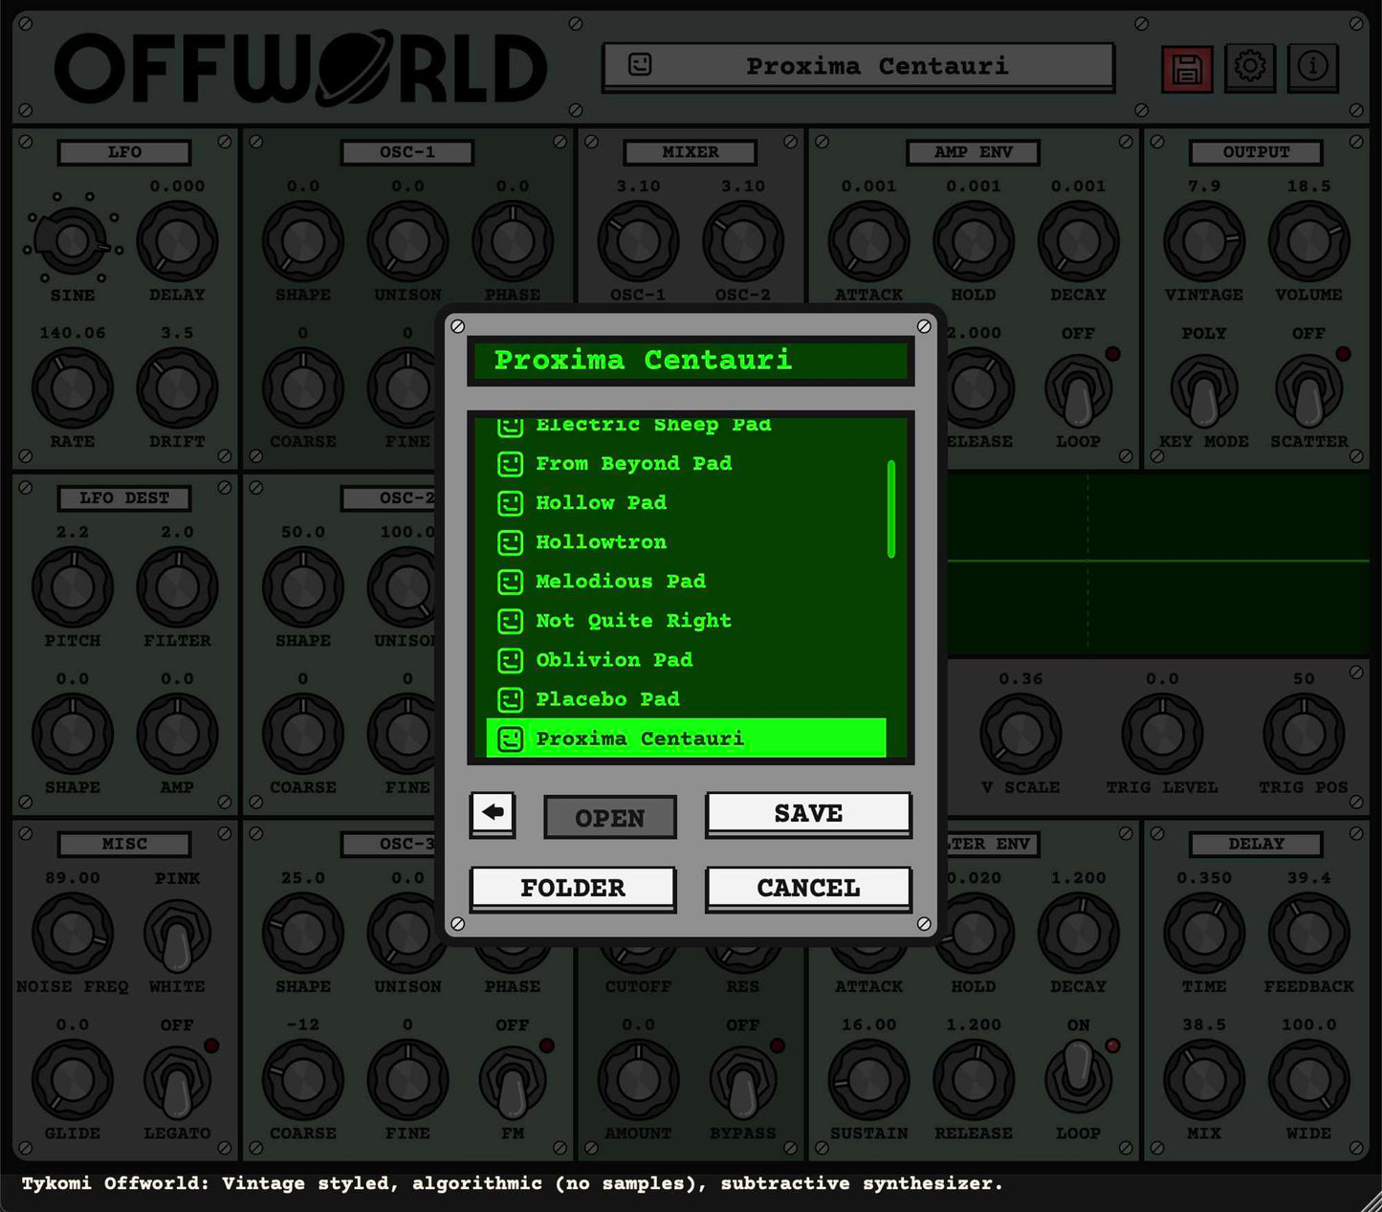This screenshot has width=1382, height=1212.
Task: Click the DELAY TIME knob
Action: [x=1204, y=934]
